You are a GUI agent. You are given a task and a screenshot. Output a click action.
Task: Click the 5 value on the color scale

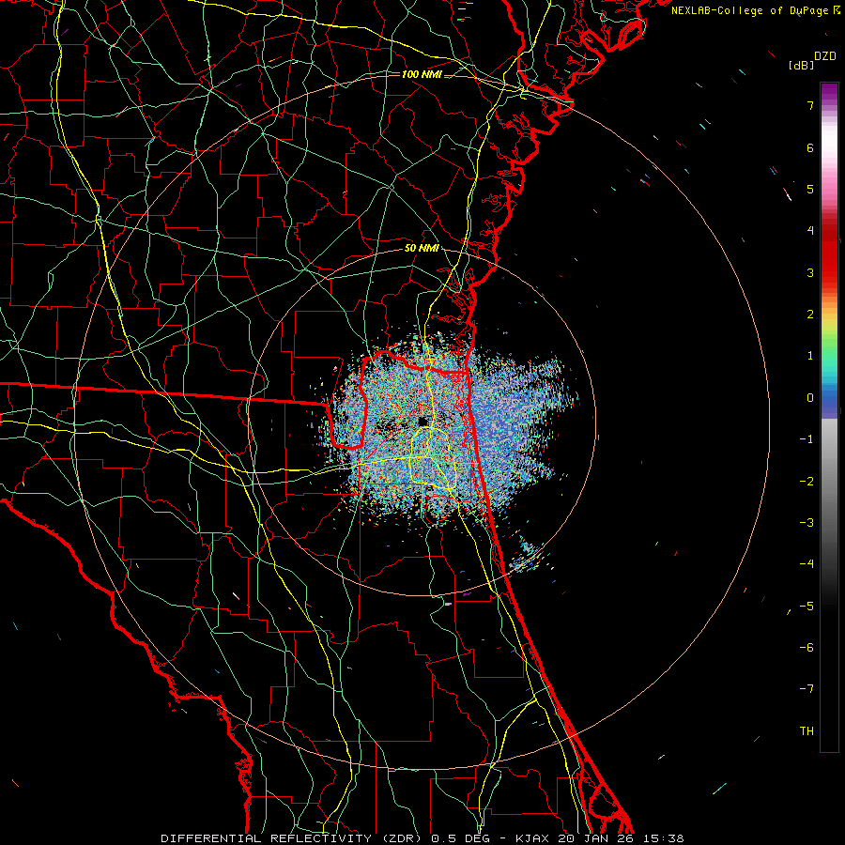810,189
